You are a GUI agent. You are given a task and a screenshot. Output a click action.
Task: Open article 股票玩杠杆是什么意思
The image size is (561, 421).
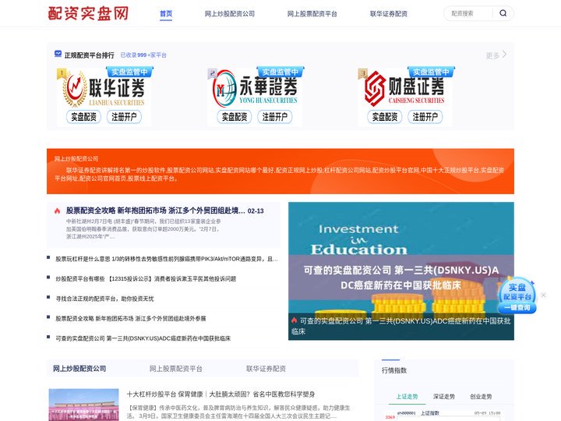[x=167, y=259]
